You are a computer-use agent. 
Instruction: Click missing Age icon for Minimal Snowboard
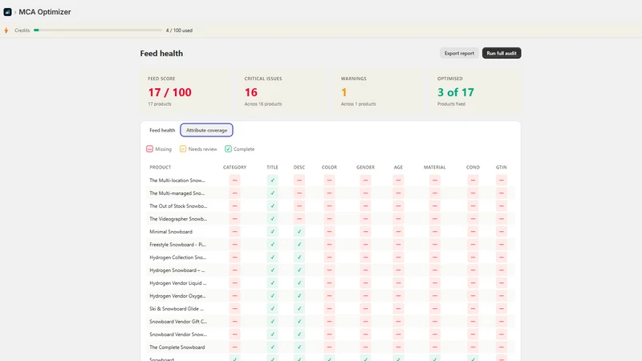(x=398, y=232)
